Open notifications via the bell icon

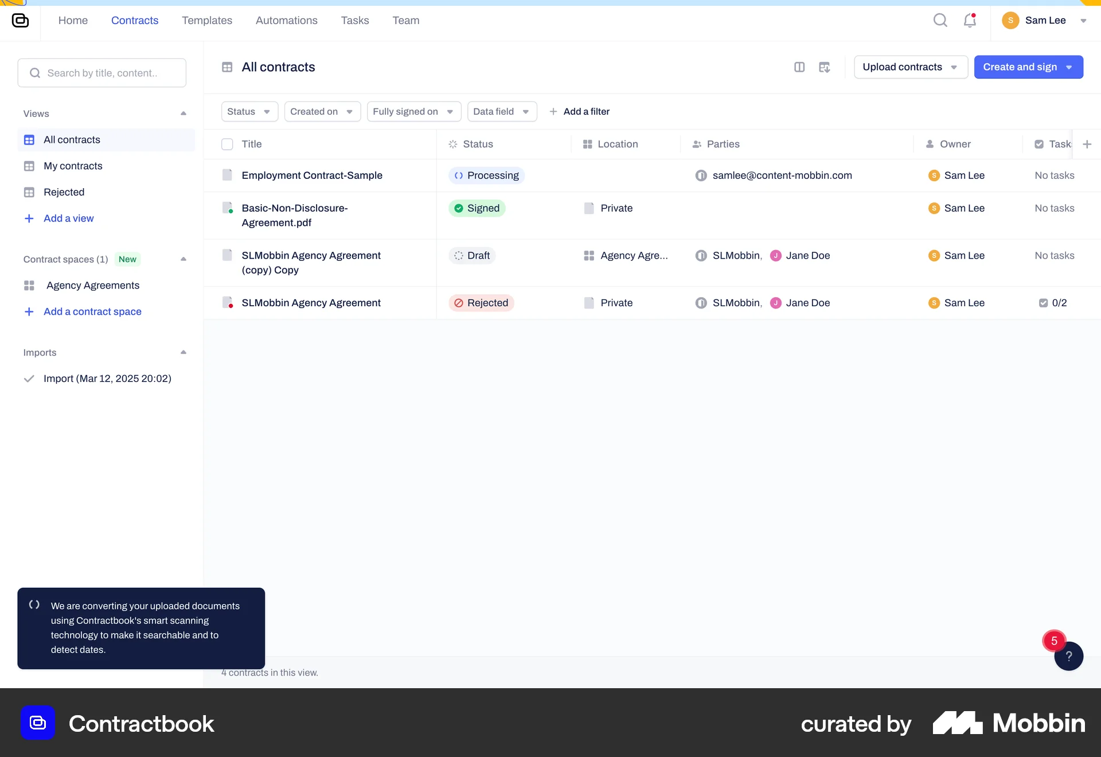tap(970, 19)
